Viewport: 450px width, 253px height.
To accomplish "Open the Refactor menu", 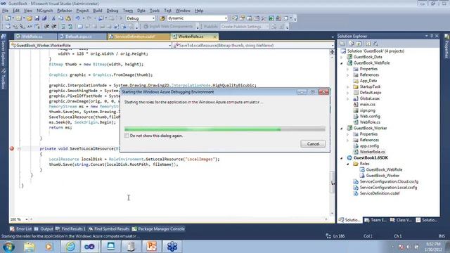I will [64, 11].
